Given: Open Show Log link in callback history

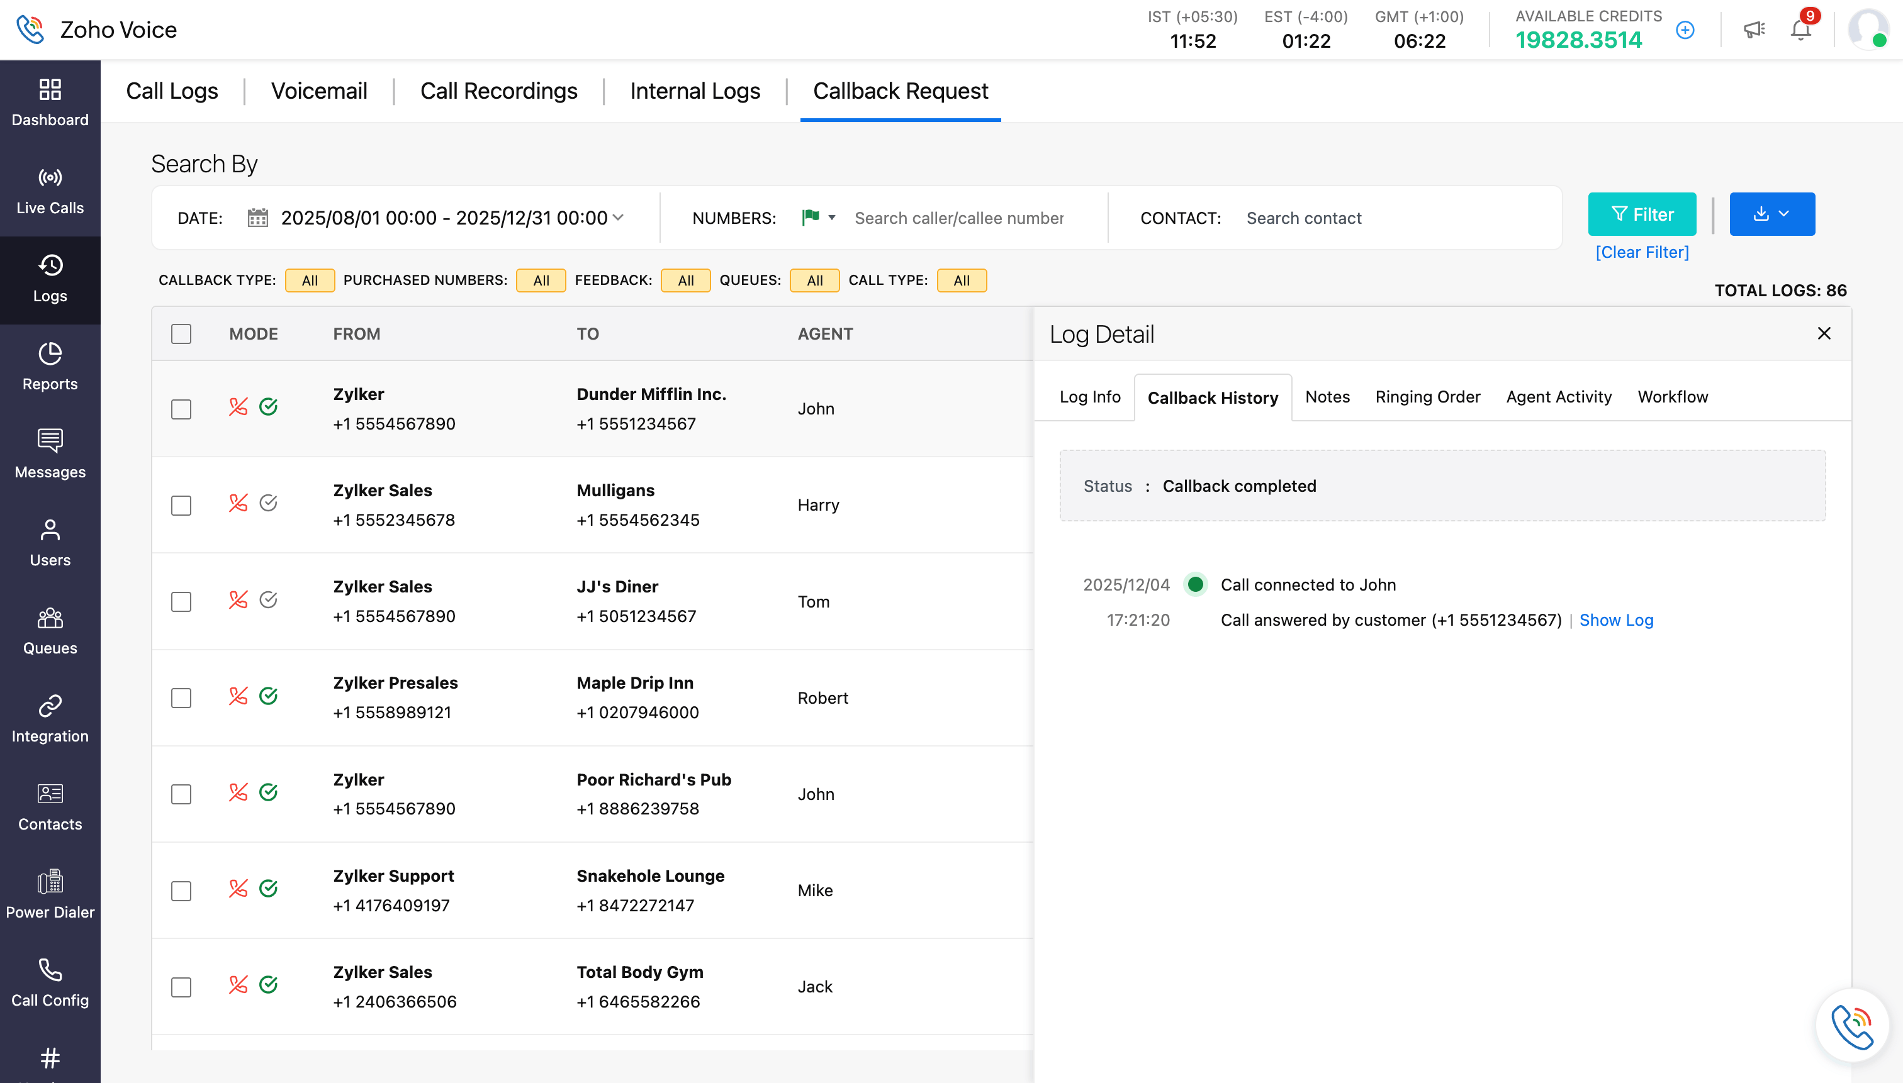Looking at the screenshot, I should tap(1616, 619).
